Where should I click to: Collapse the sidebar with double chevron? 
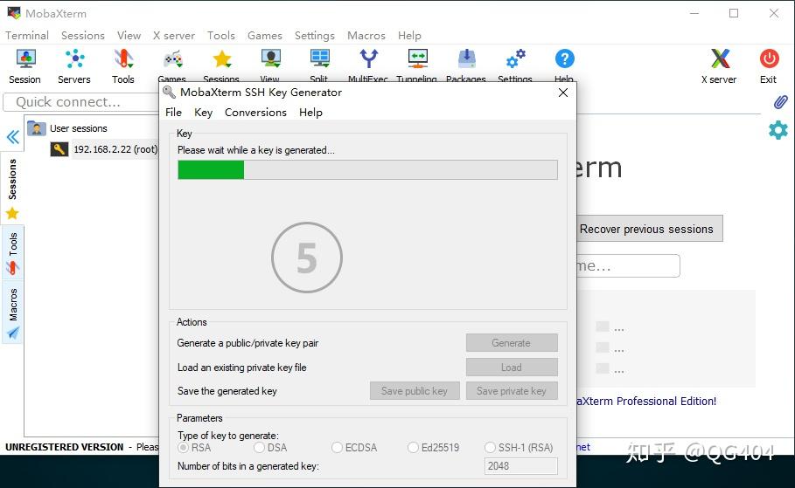point(12,137)
